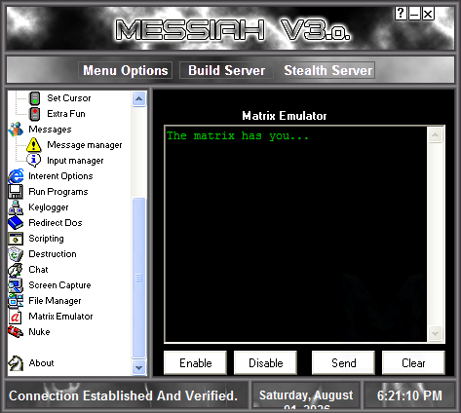Clear the matrix text box

pos(413,362)
